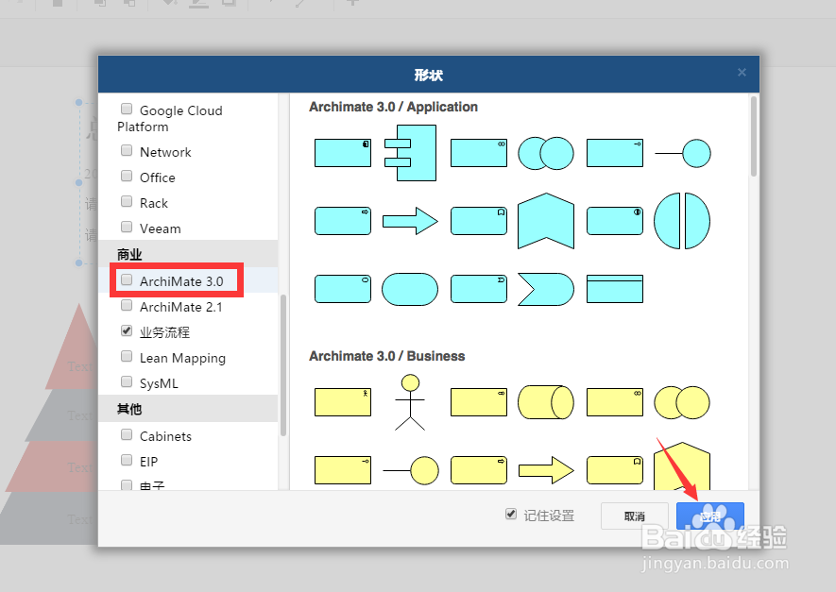Select the yellow rounded rectangle with process marker
Viewport: 836px width, 592px height.
(x=479, y=470)
